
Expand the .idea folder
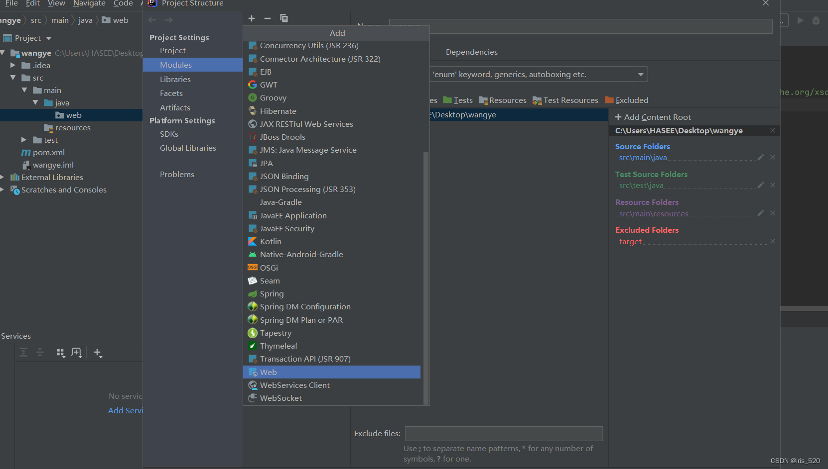(13, 65)
